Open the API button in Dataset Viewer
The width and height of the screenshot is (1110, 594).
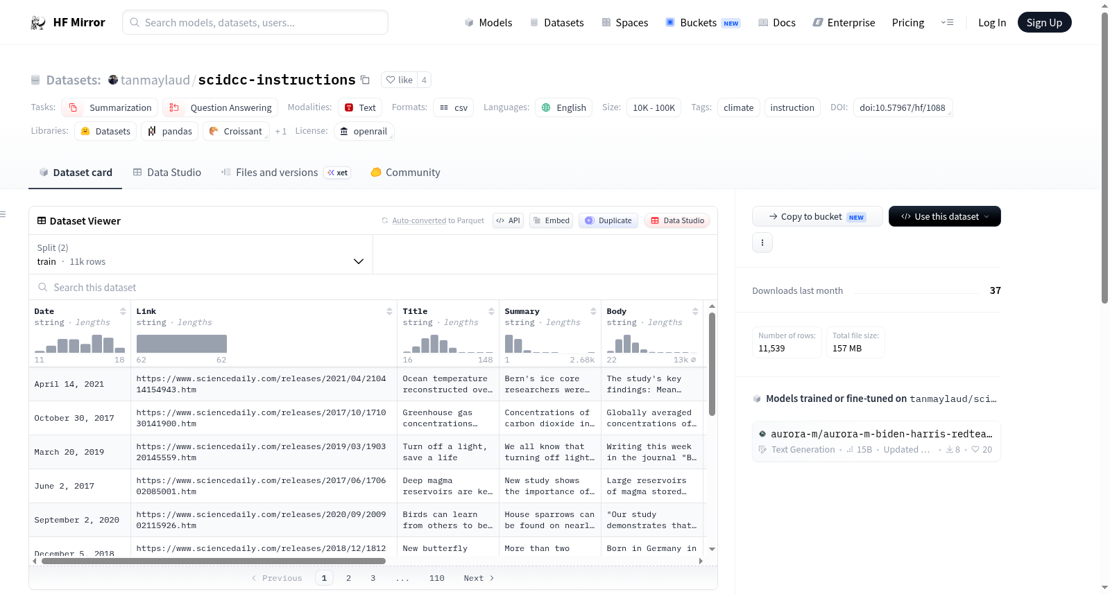pos(508,220)
